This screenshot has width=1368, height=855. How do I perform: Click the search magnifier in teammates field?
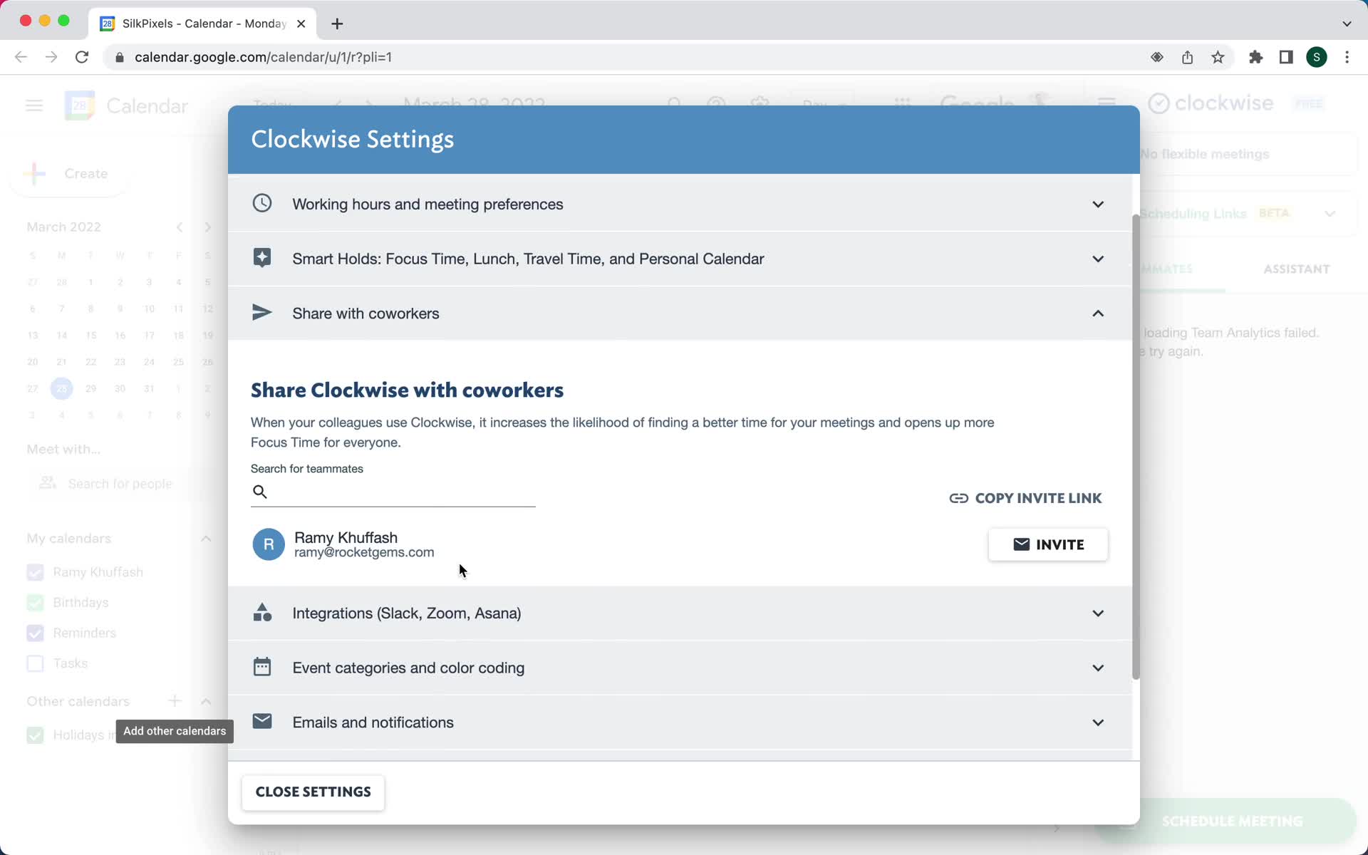(260, 492)
